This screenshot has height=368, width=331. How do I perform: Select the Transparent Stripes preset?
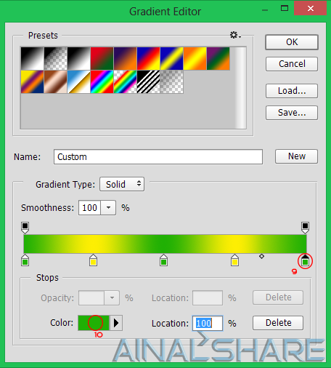pyautogui.click(x=148, y=82)
